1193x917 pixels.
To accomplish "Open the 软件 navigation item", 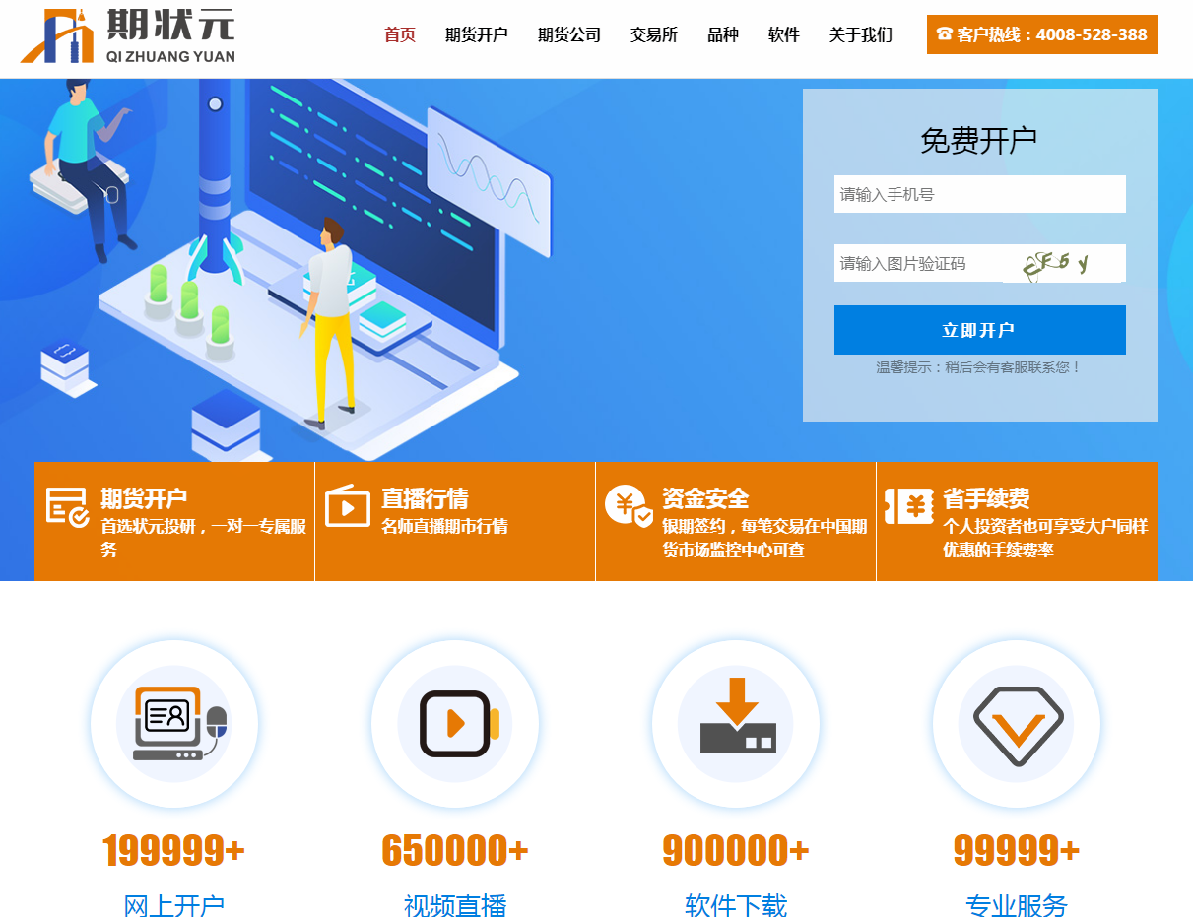I will pos(783,34).
